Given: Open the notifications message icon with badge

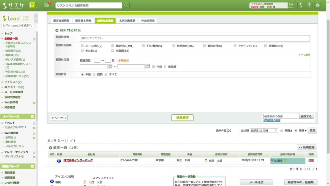Looking at the screenshot, I should pos(46,5).
